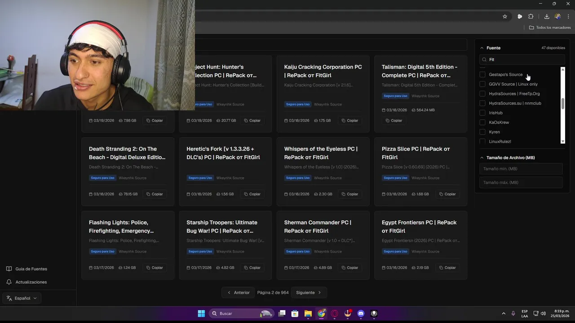Open the Chrome three-dot menu
Image resolution: width=575 pixels, height=323 pixels.
[x=568, y=17]
